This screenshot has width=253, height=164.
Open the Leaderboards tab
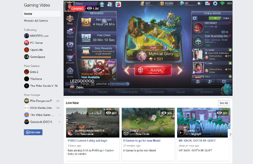click(x=128, y=92)
